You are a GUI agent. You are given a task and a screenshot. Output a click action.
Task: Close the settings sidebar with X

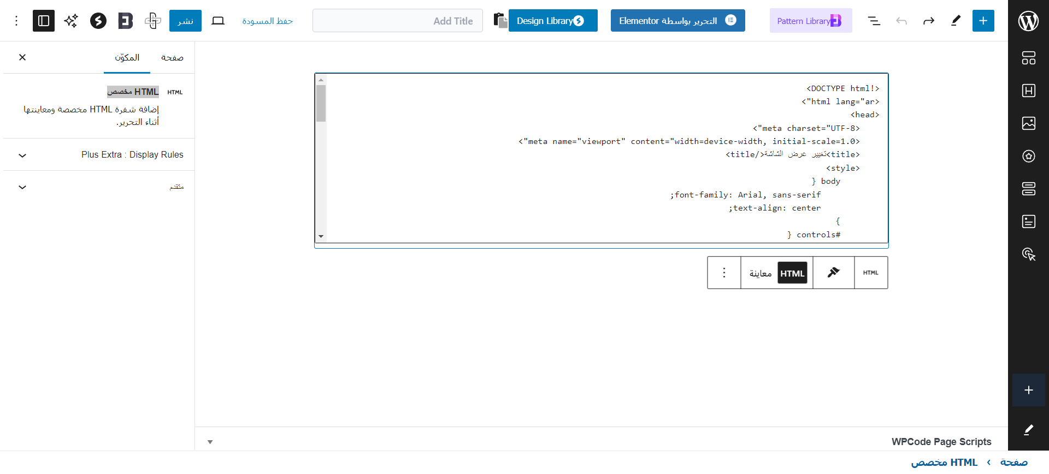[22, 57]
